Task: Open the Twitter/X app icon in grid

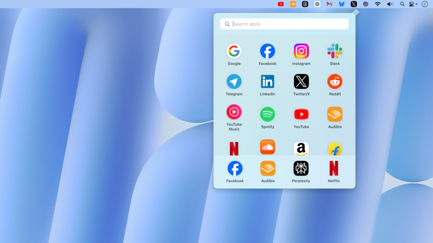Action: [301, 82]
